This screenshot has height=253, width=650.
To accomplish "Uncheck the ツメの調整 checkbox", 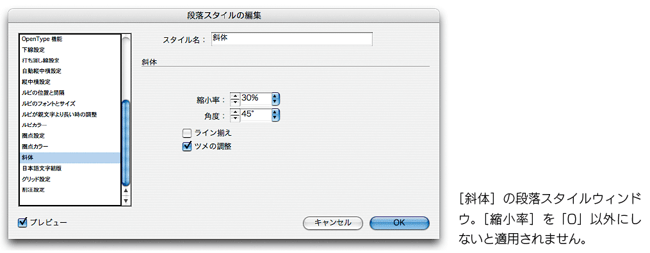I will coord(187,146).
